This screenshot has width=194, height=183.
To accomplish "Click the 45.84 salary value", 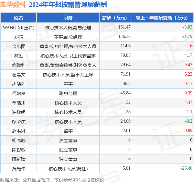I will click(x=125, y=93).
